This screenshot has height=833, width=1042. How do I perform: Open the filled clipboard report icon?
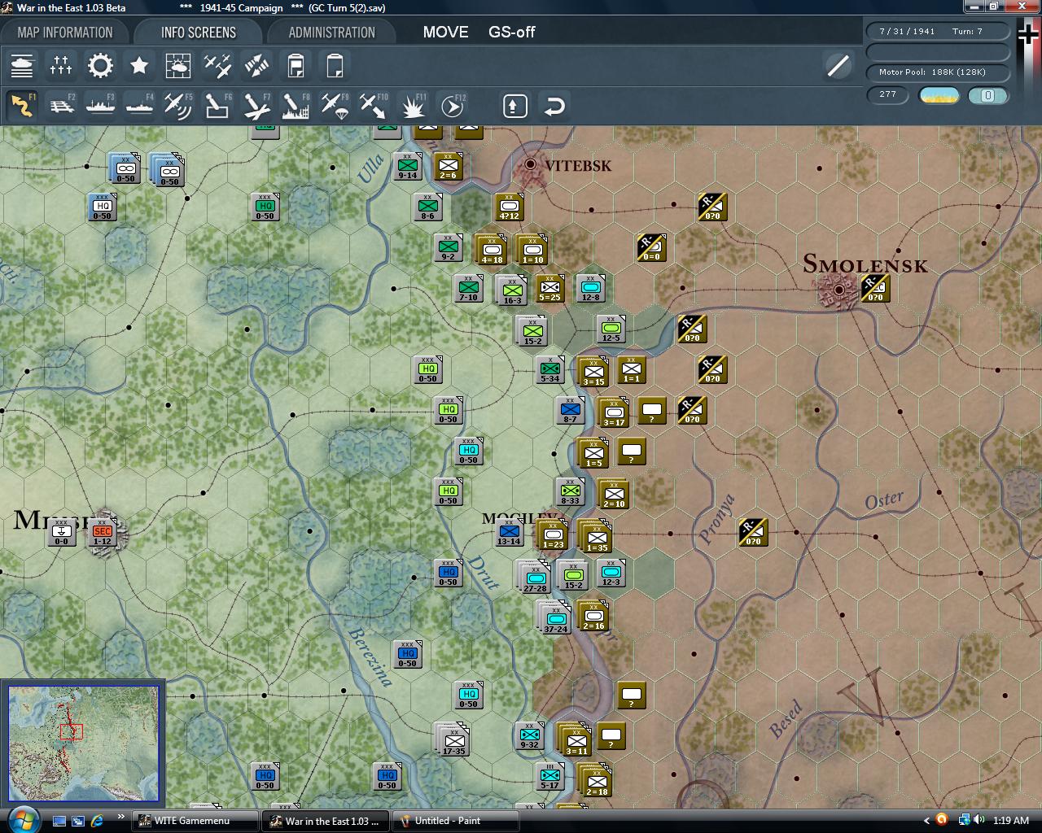(296, 66)
